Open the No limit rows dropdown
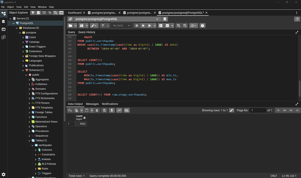Viewport: 301px width, 178px height. tap(121, 26)
